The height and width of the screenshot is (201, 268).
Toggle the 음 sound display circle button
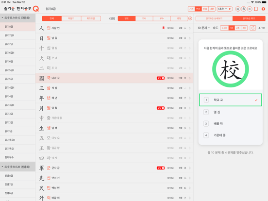point(244,9)
